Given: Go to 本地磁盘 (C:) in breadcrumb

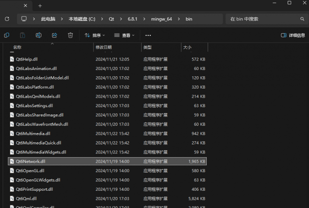Looking at the screenshot, I should click(81, 19).
